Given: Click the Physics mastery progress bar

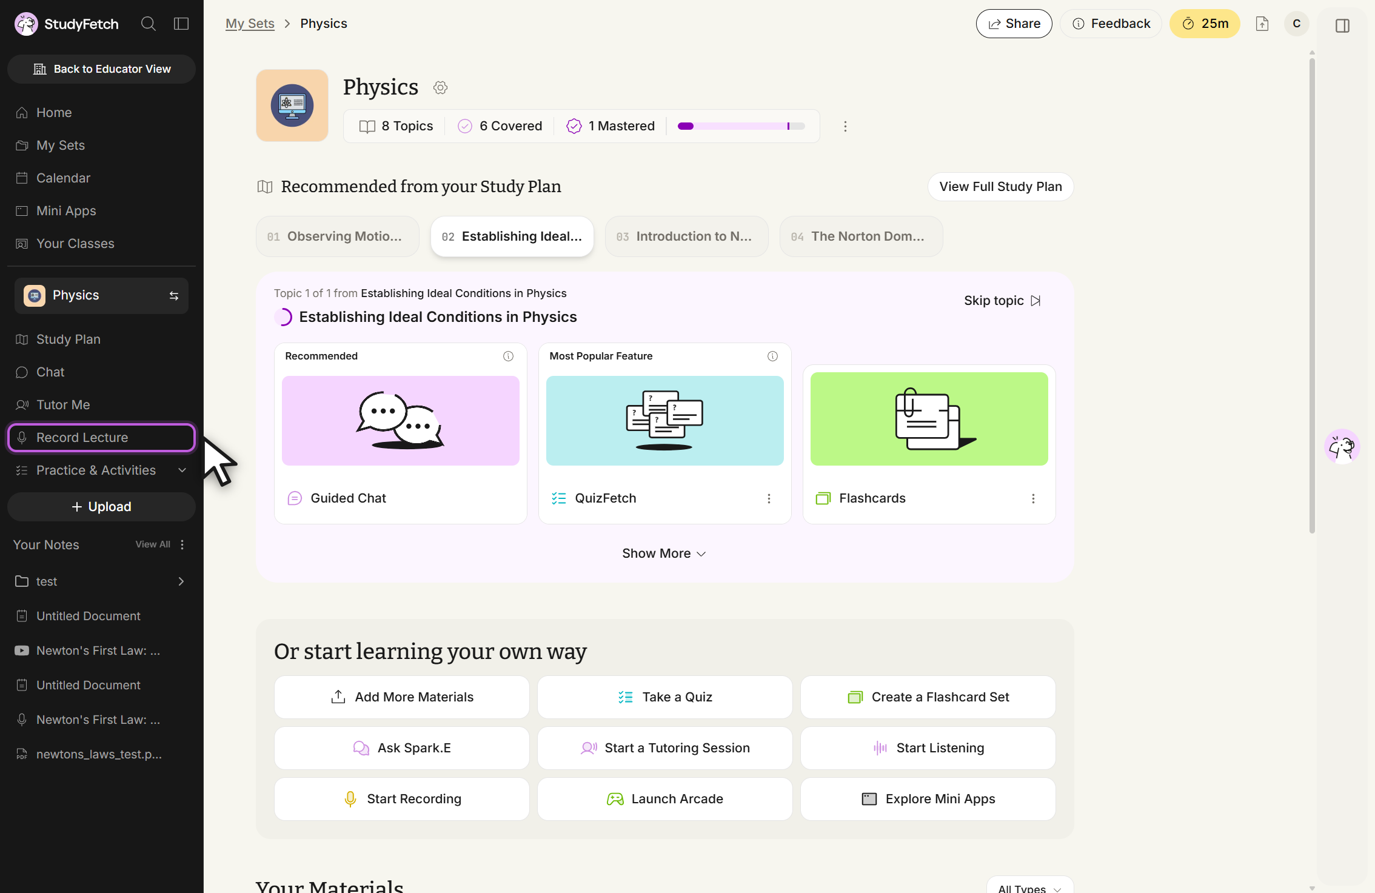Looking at the screenshot, I should tap(741, 126).
